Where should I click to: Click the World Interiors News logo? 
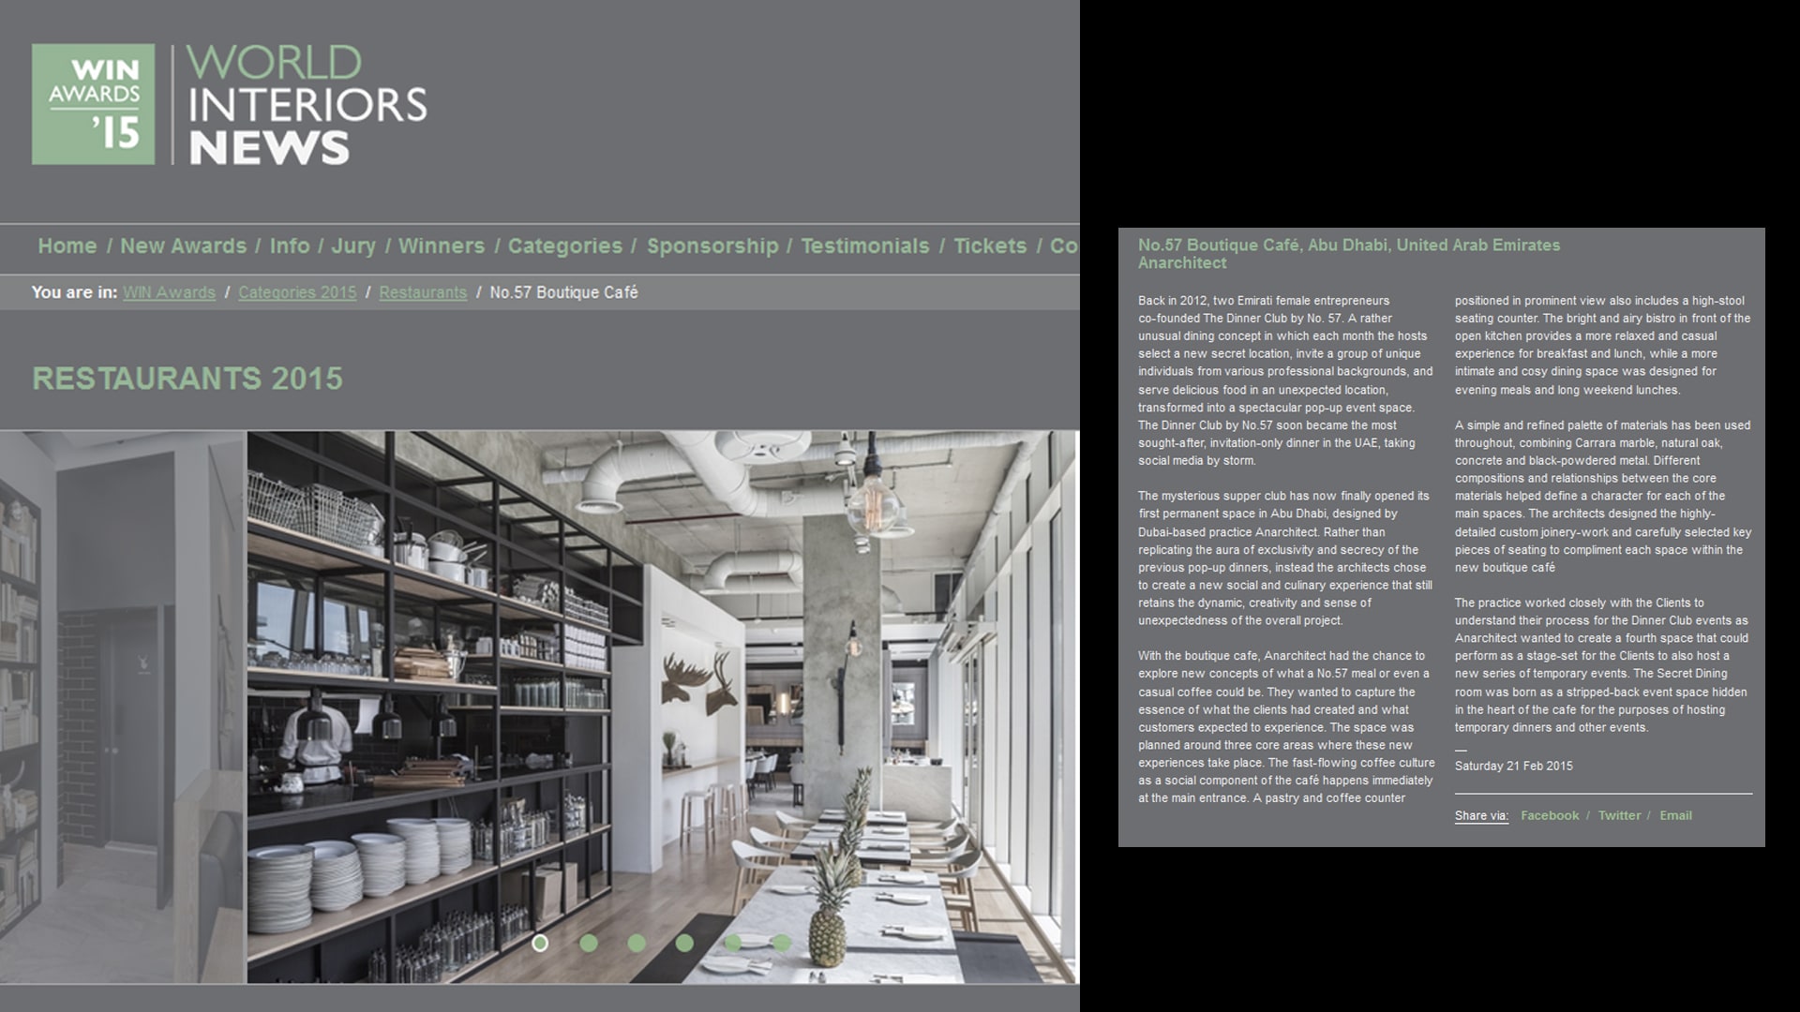point(307,104)
